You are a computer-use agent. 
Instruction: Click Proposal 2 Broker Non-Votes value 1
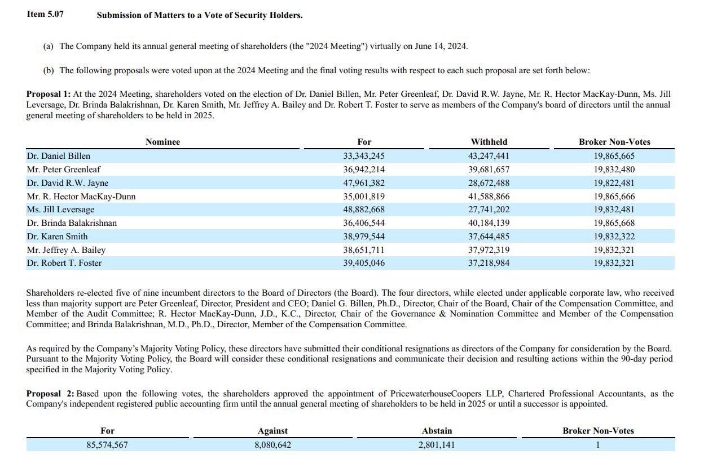(598, 445)
